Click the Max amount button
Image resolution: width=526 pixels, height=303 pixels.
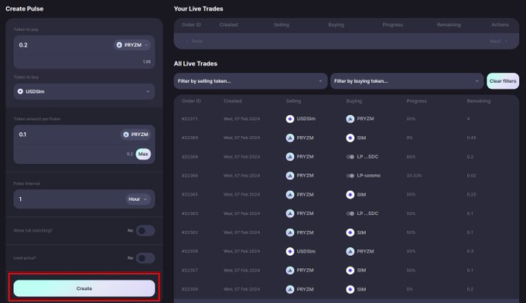(143, 154)
